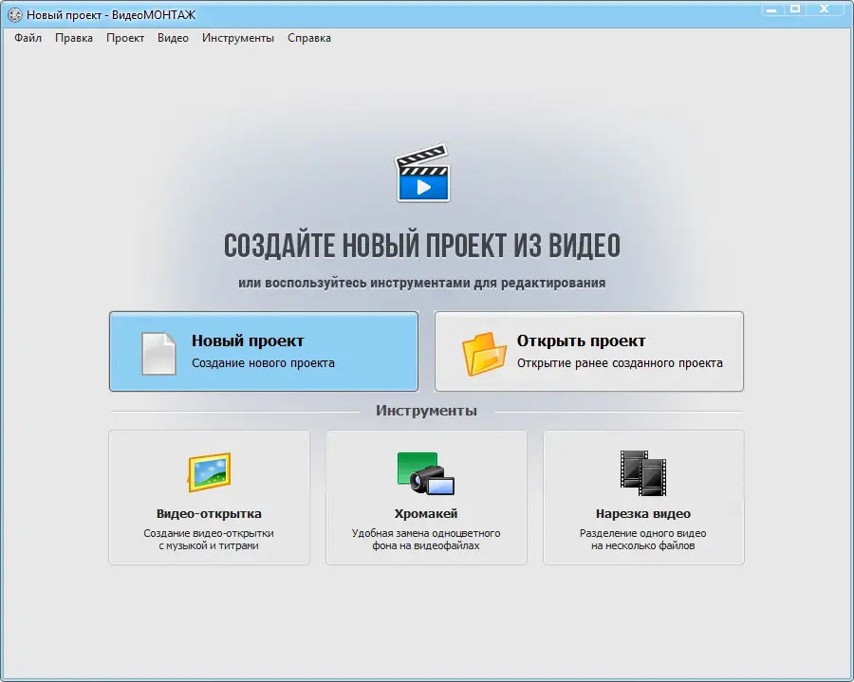Click the clapperboard logo above the heading
This screenshot has height=682, width=854.
pos(423,173)
